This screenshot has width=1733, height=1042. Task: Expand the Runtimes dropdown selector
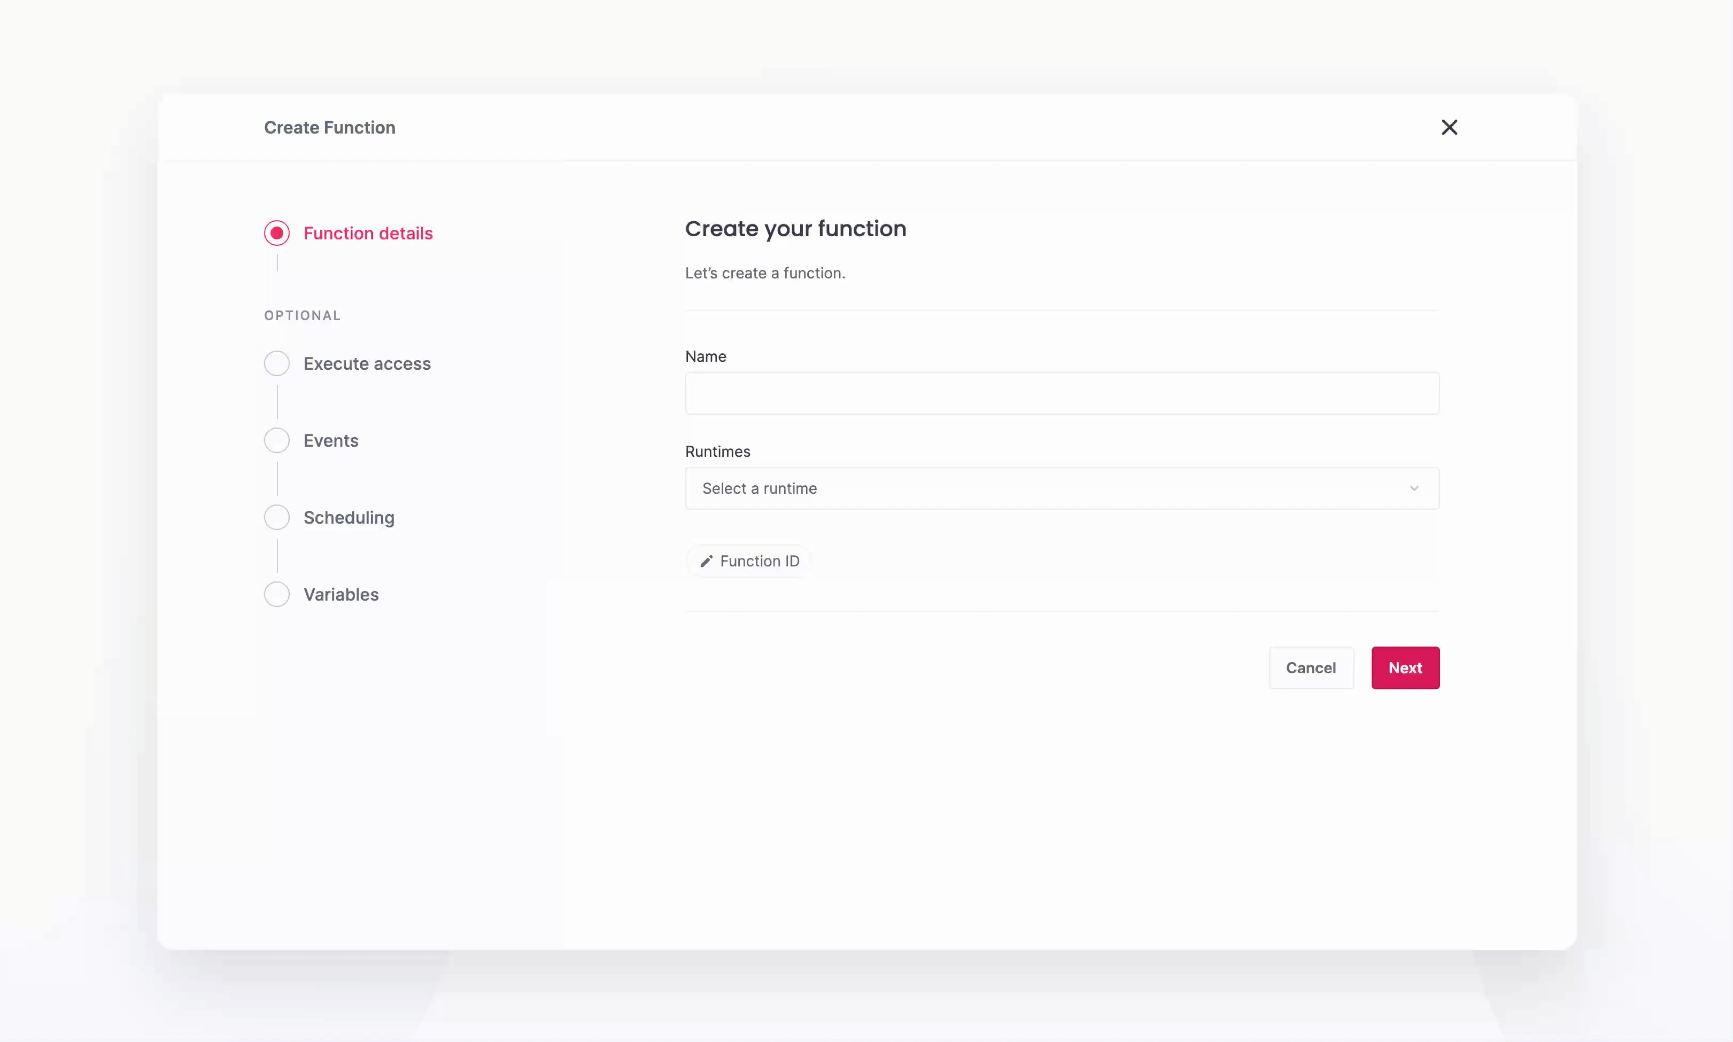(x=1062, y=487)
